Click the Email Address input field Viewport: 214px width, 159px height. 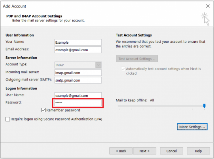[x=78, y=50]
